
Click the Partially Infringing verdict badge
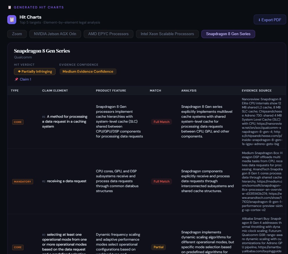click(x=35, y=71)
